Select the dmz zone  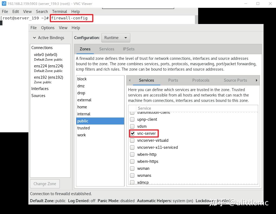click(100, 86)
